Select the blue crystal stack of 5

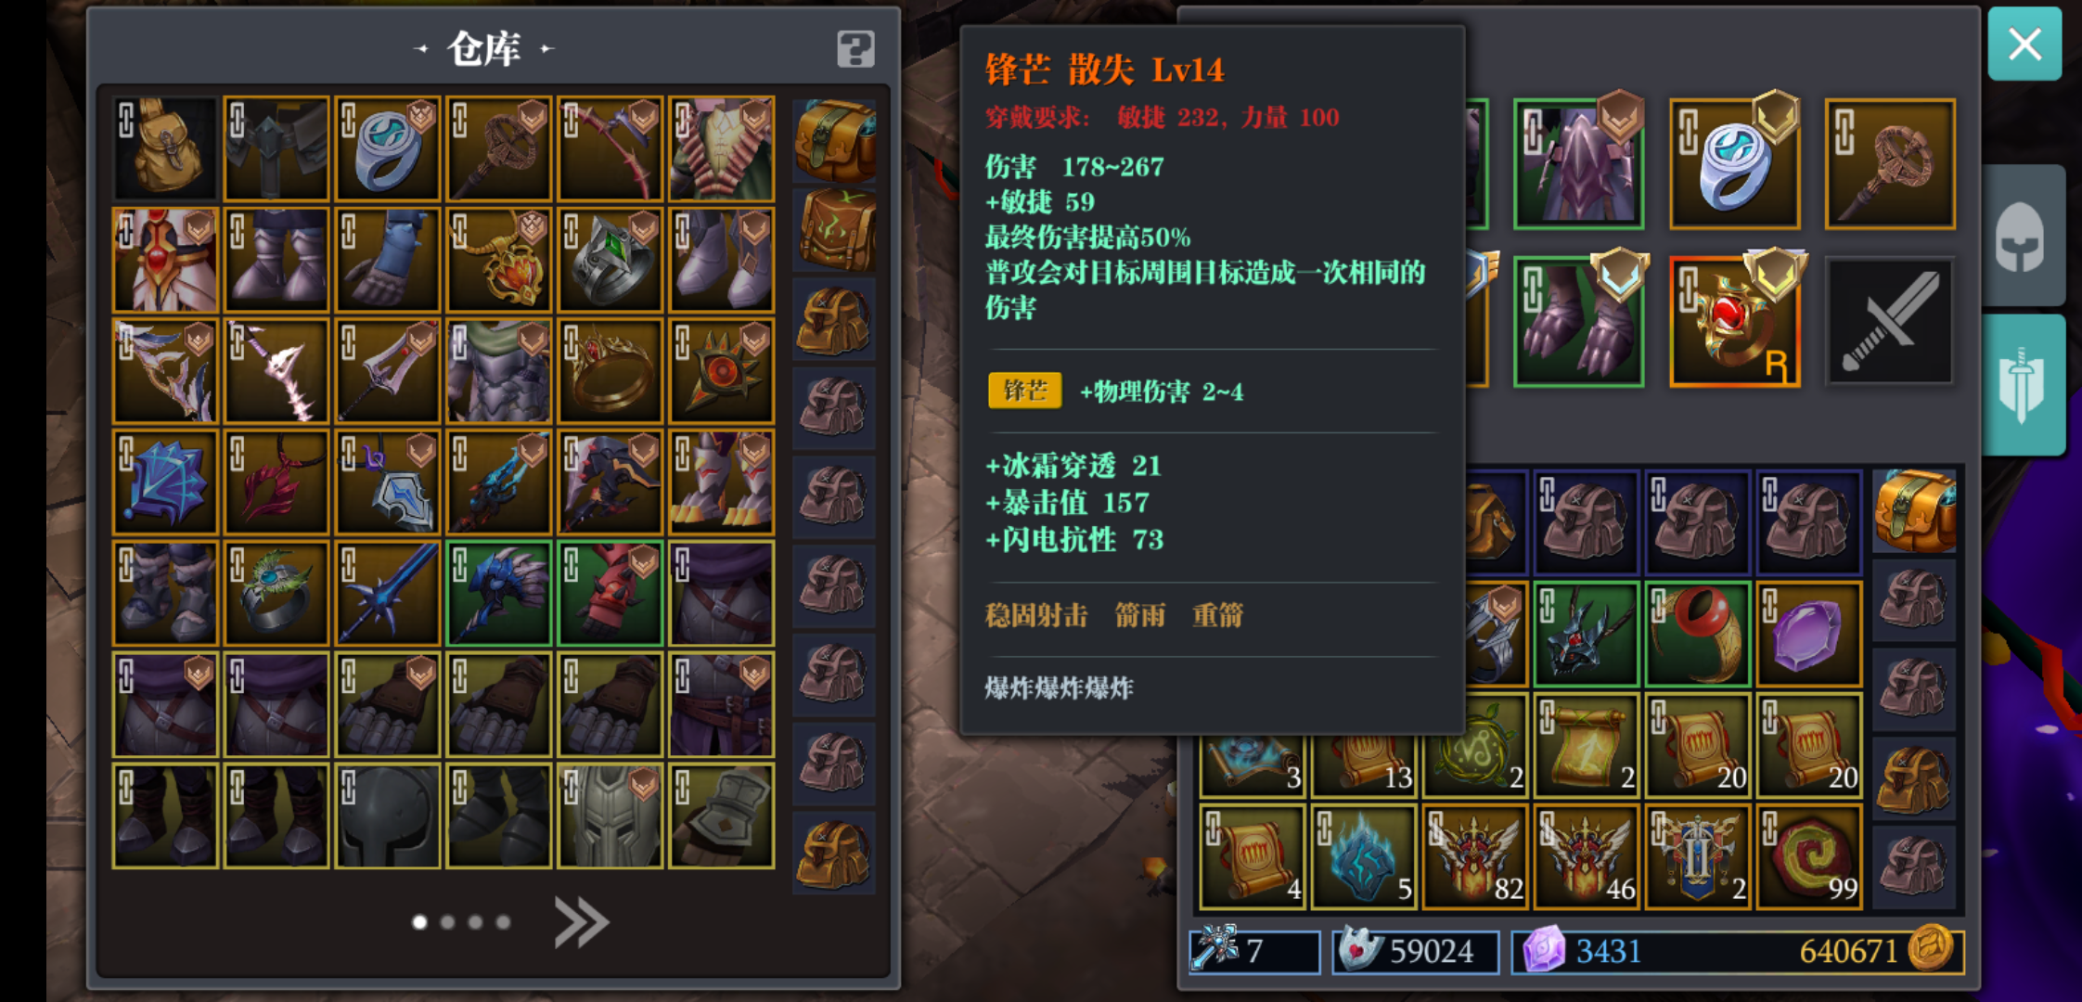(x=1363, y=857)
